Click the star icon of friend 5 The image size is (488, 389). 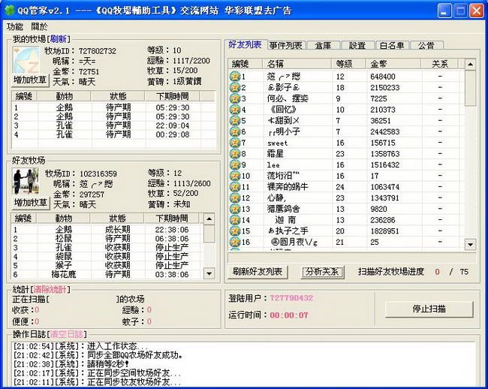coord(235,120)
